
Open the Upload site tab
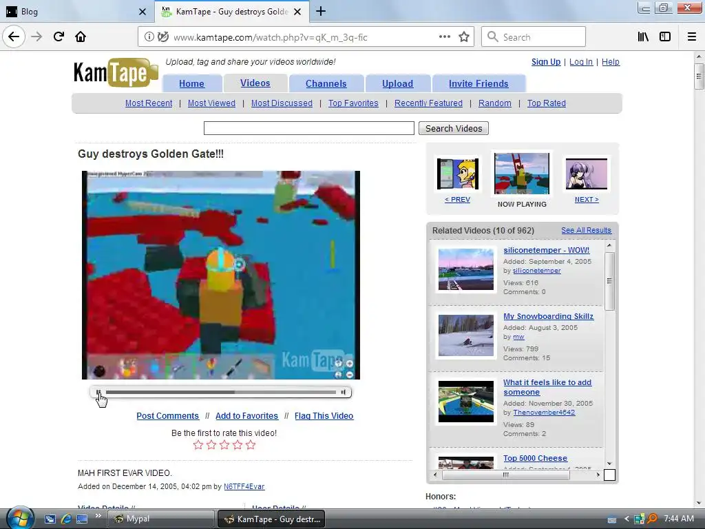pos(397,83)
